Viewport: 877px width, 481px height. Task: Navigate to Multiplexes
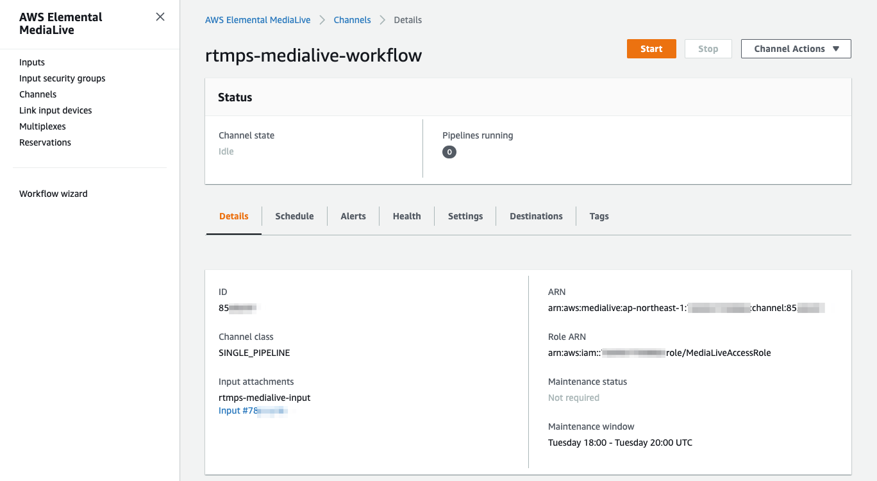[42, 126]
